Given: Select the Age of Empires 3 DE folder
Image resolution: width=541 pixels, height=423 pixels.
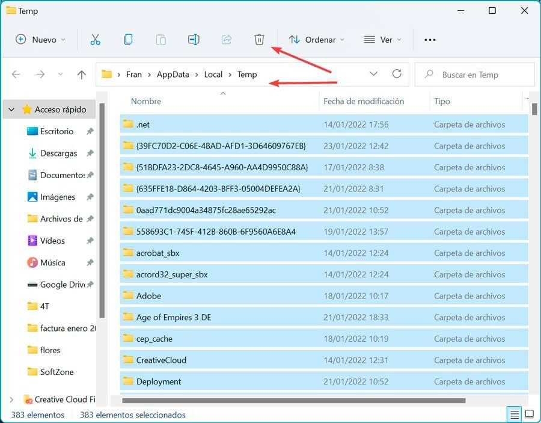Looking at the screenshot, I should click(173, 317).
